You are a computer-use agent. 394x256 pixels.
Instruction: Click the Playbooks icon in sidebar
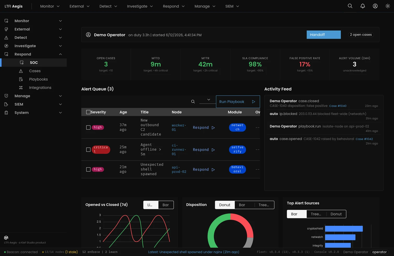(21, 79)
